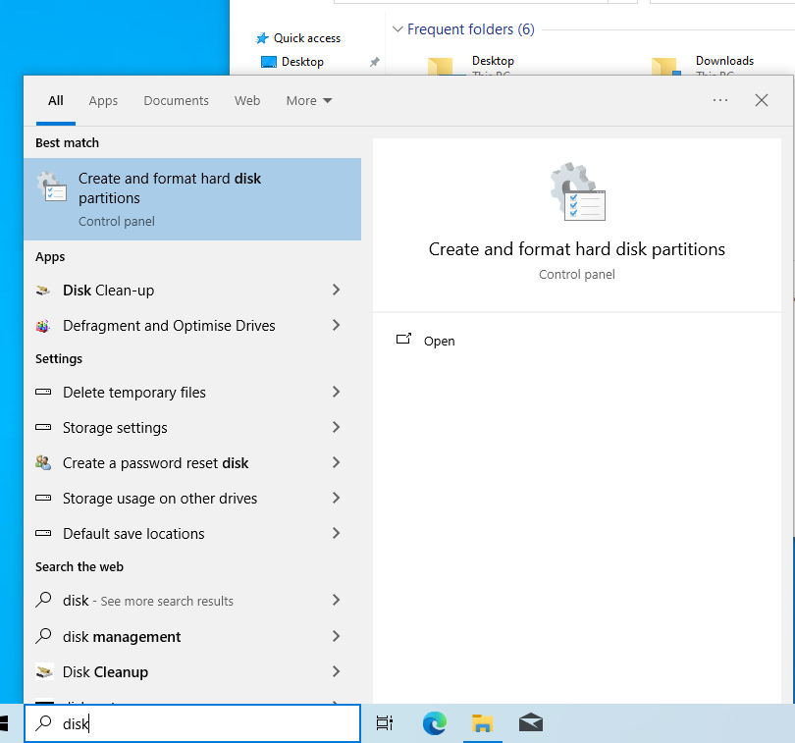Click into the taskbar search field containing disk
The height and width of the screenshot is (743, 795).
coord(192,723)
